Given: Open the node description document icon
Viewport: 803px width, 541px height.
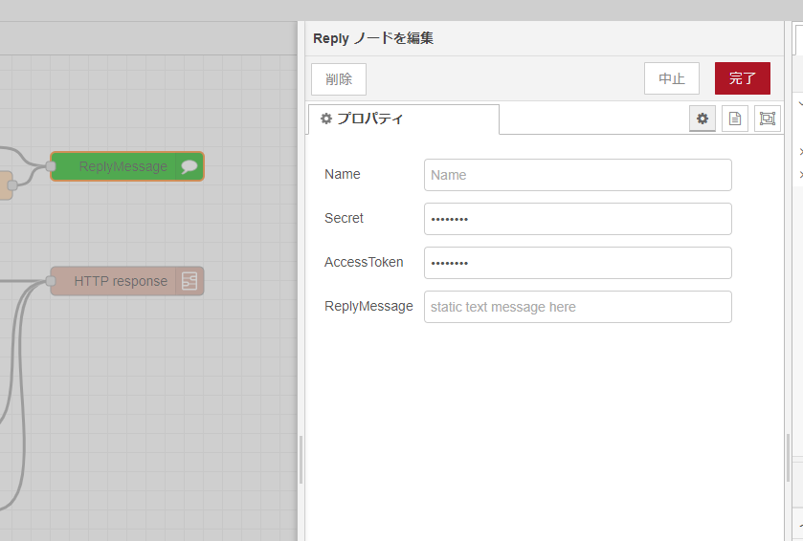Looking at the screenshot, I should [x=735, y=119].
